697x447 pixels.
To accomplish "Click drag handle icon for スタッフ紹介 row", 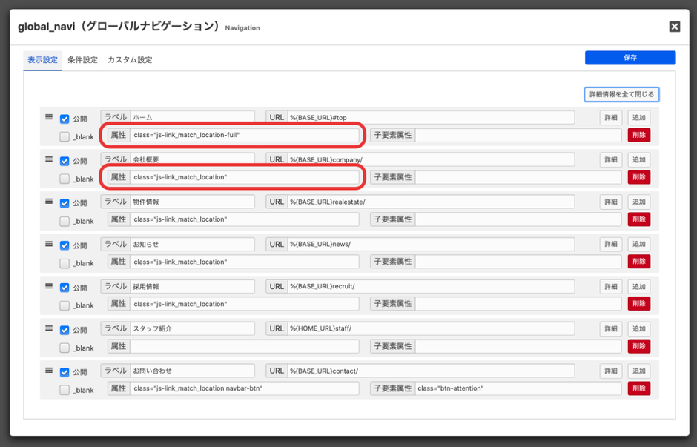I will click(x=49, y=328).
